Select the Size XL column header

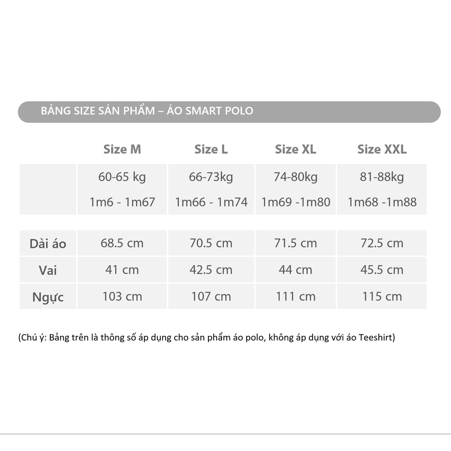tap(296, 149)
